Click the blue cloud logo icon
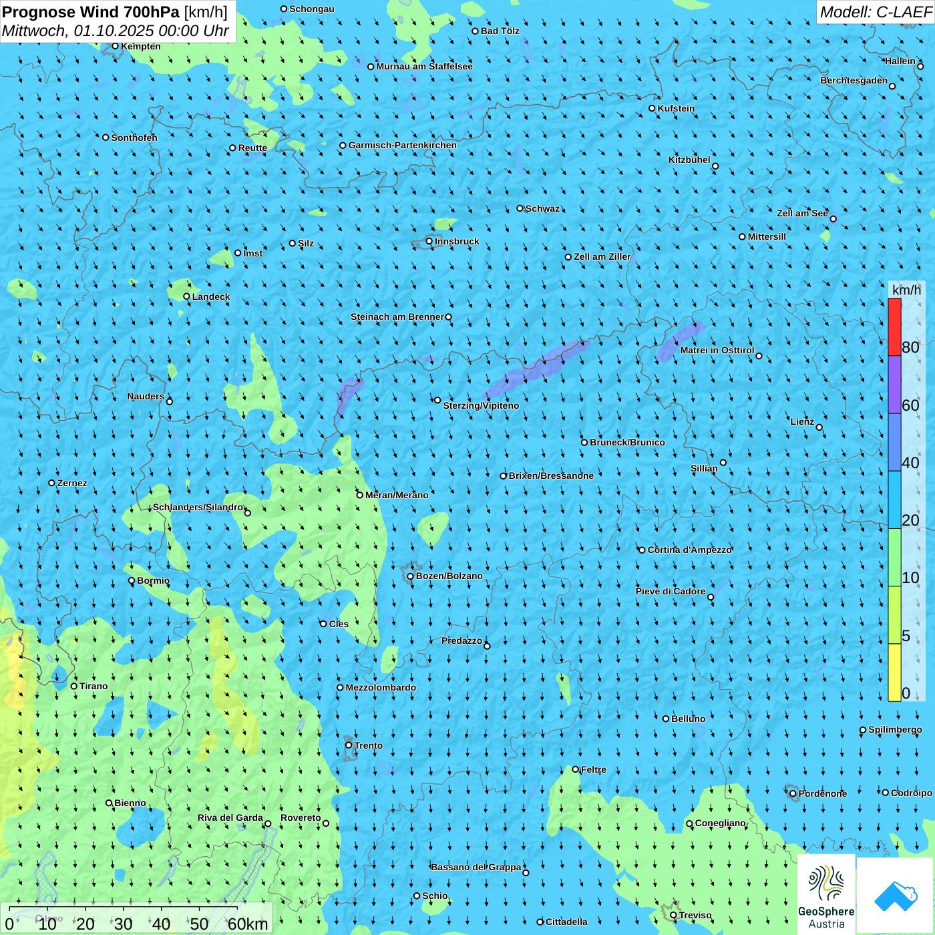The width and height of the screenshot is (935, 935). click(x=895, y=895)
